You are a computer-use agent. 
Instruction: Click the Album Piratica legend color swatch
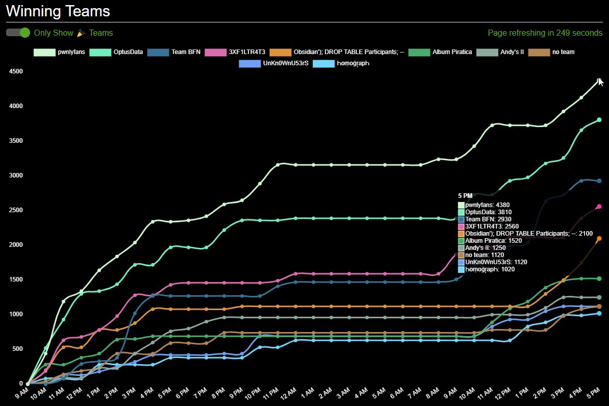click(x=419, y=52)
